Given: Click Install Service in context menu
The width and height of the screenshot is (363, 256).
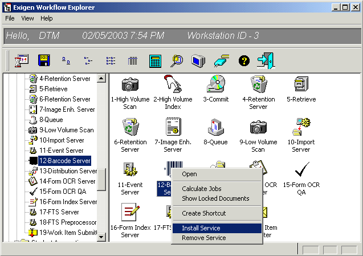Looking at the screenshot, I should pyautogui.click(x=217, y=228).
